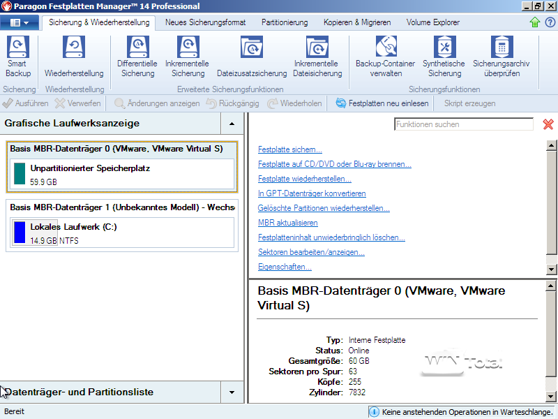Screen dimensions: 558x419
Task: Clear function search with red X
Action: tap(548, 124)
